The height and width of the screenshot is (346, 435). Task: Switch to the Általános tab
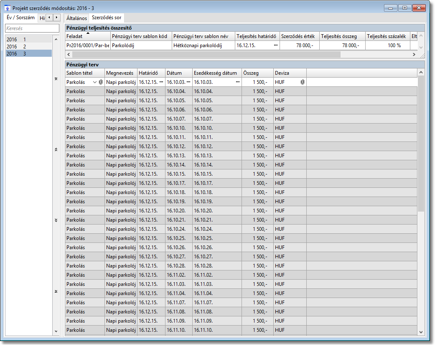(x=76, y=18)
